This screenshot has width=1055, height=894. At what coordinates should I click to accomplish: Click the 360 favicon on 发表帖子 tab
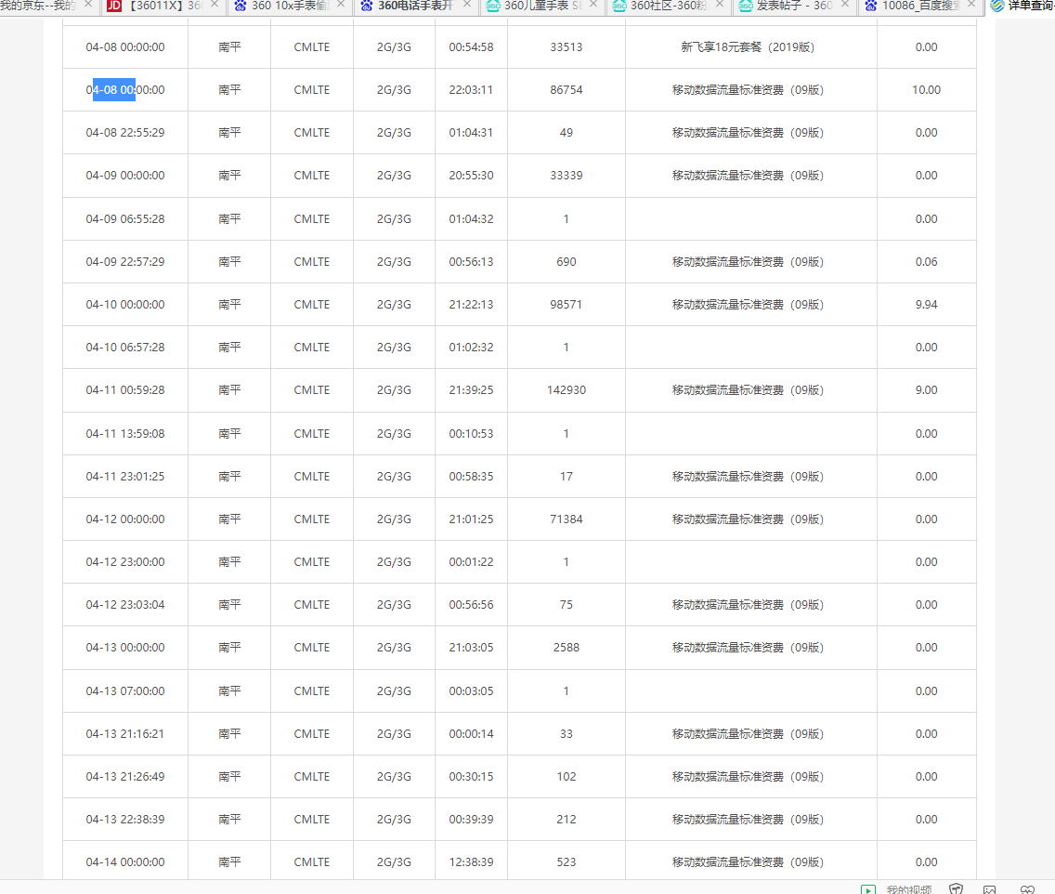(746, 6)
